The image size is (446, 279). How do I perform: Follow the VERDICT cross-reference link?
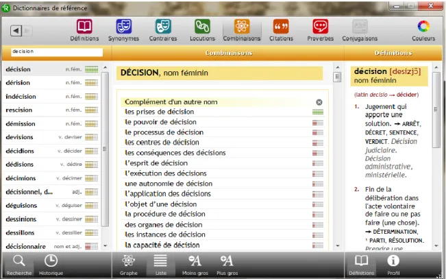point(376,141)
